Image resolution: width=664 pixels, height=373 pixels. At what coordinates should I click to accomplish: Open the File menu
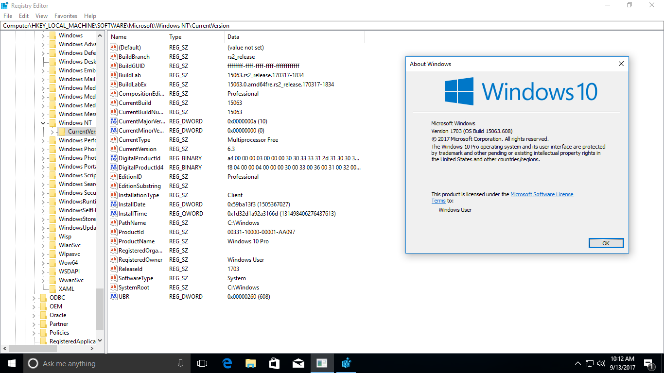(8, 16)
